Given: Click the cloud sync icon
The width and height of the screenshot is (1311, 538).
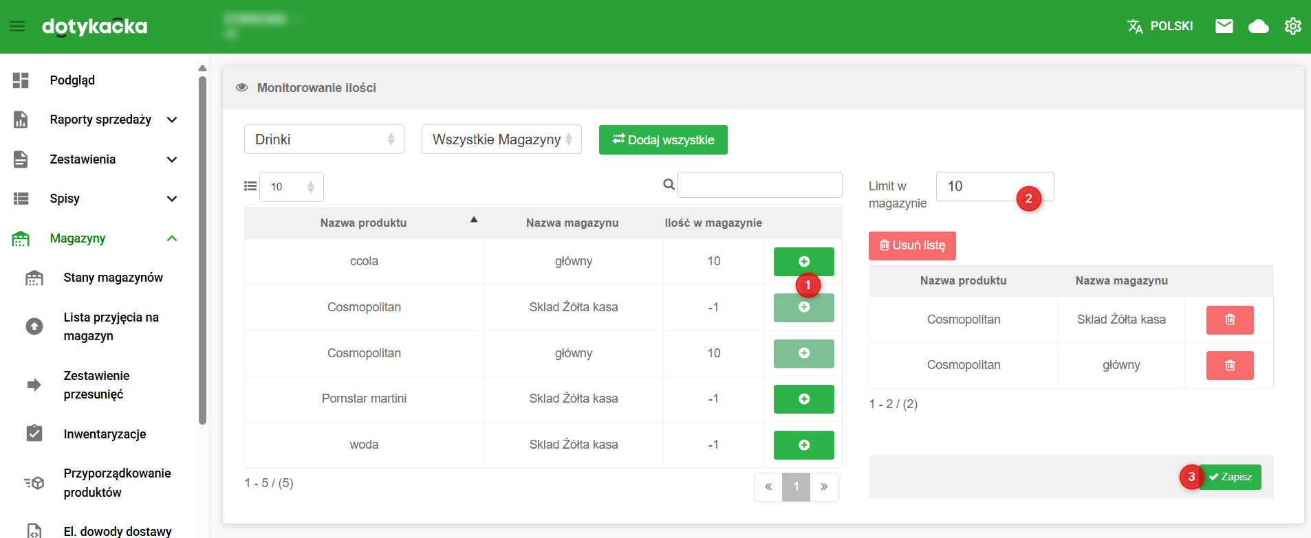Looking at the screenshot, I should click(1258, 26).
